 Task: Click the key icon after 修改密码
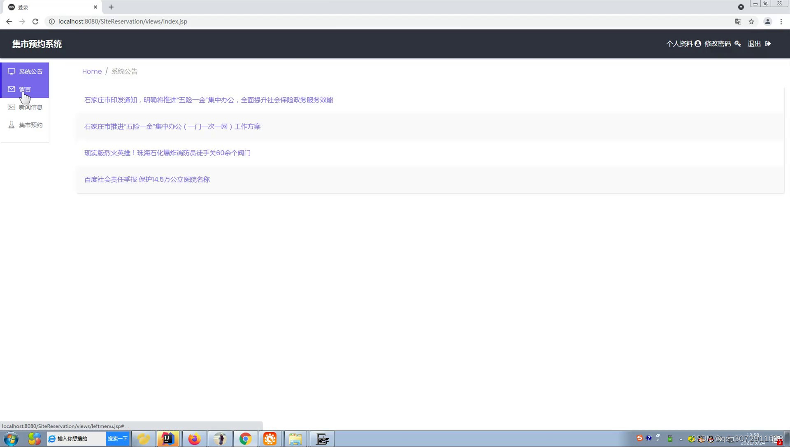[x=738, y=44]
